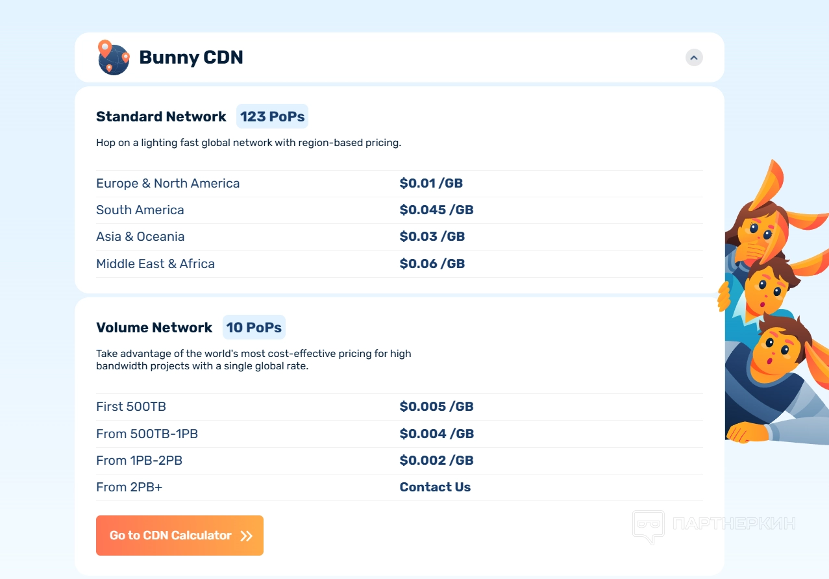Select the Europe & North America row label

coord(167,184)
